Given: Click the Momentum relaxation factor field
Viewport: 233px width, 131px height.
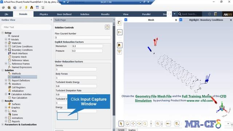Looking at the screenshot, I should tap(87, 46).
